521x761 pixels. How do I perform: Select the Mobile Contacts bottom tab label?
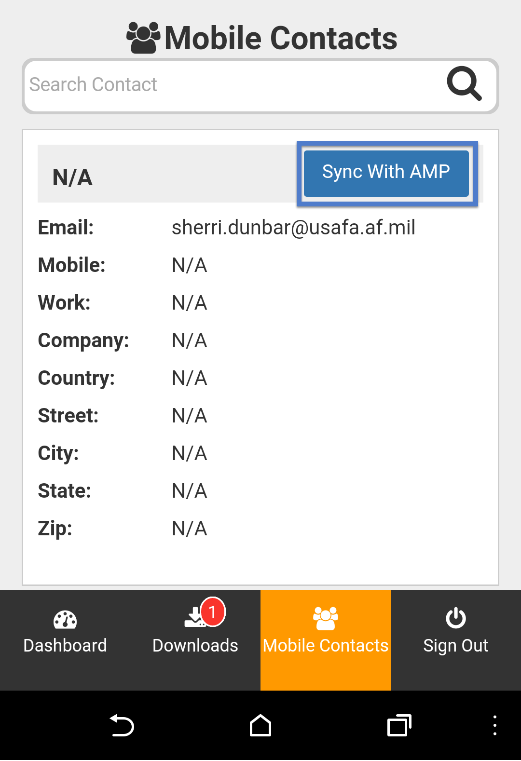326,645
